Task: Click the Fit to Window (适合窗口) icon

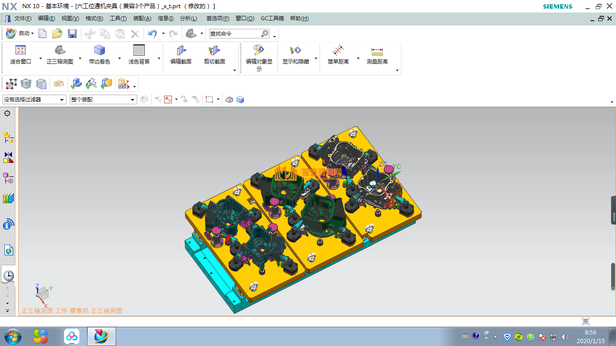Action: [20, 50]
